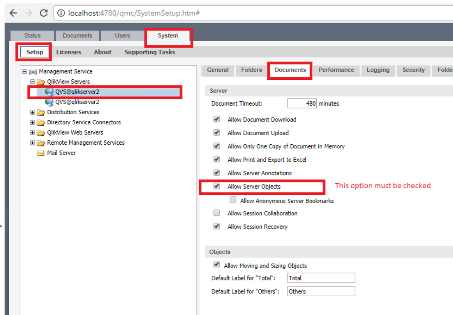Go to the Licenses page
The width and height of the screenshot is (453, 315).
(x=69, y=52)
